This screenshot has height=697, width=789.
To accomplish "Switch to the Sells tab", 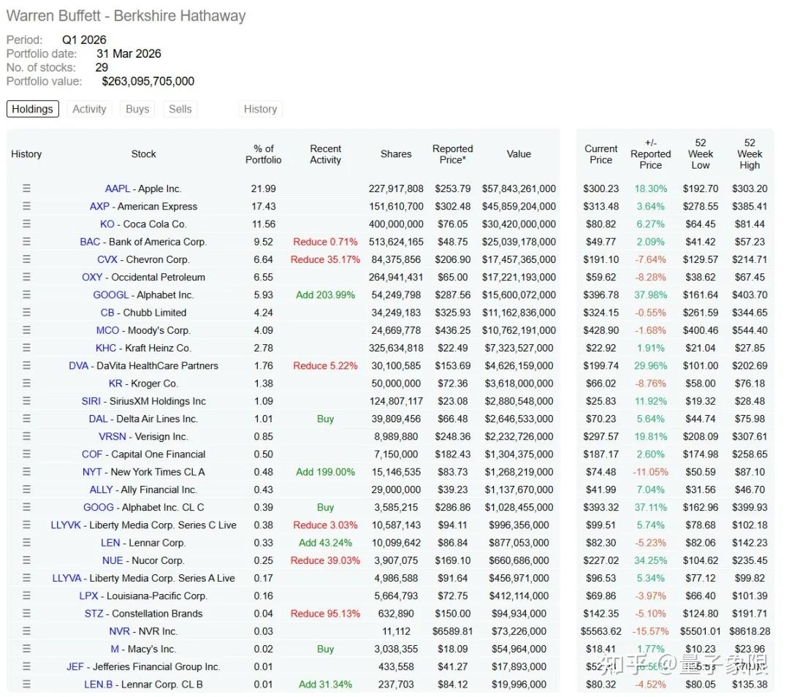I will click(180, 109).
